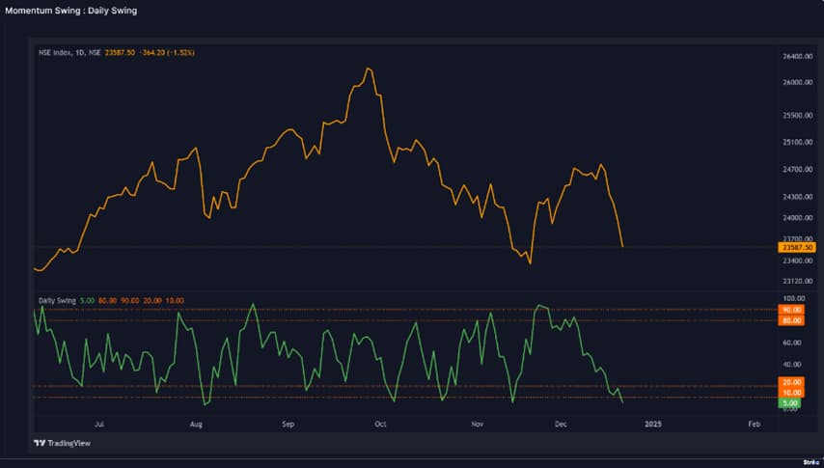This screenshot has width=824, height=468.
Task: Select the Aug label on time axis
Action: tap(196, 424)
